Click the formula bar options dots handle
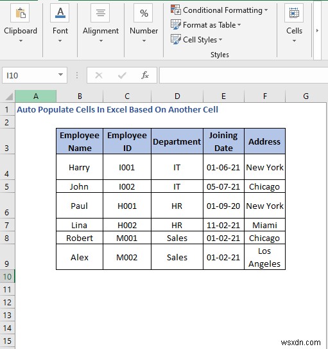328x349 pixels. (x=77, y=75)
